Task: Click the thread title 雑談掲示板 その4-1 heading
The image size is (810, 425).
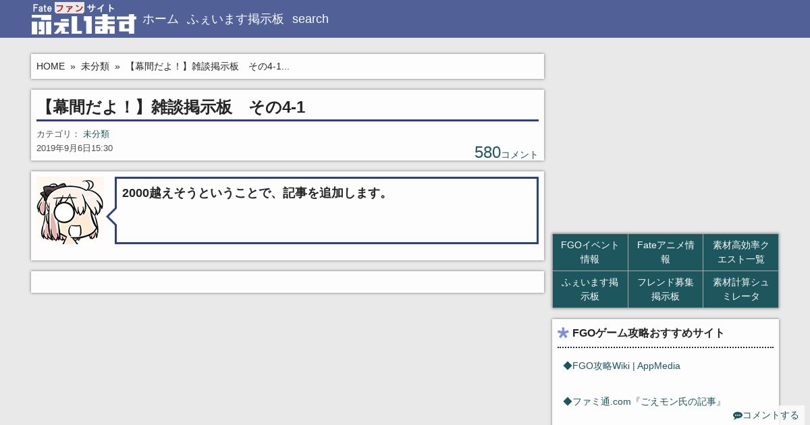Action: (x=171, y=107)
